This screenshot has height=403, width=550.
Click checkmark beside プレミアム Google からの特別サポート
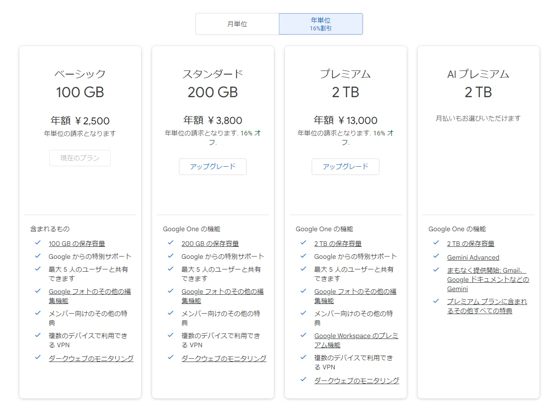(303, 256)
